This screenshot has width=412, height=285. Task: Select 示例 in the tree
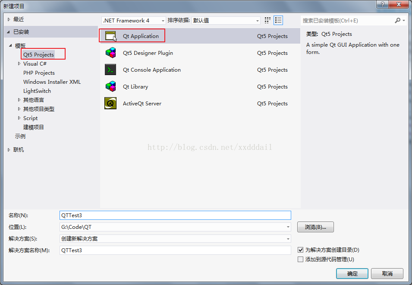pyautogui.click(x=20, y=136)
